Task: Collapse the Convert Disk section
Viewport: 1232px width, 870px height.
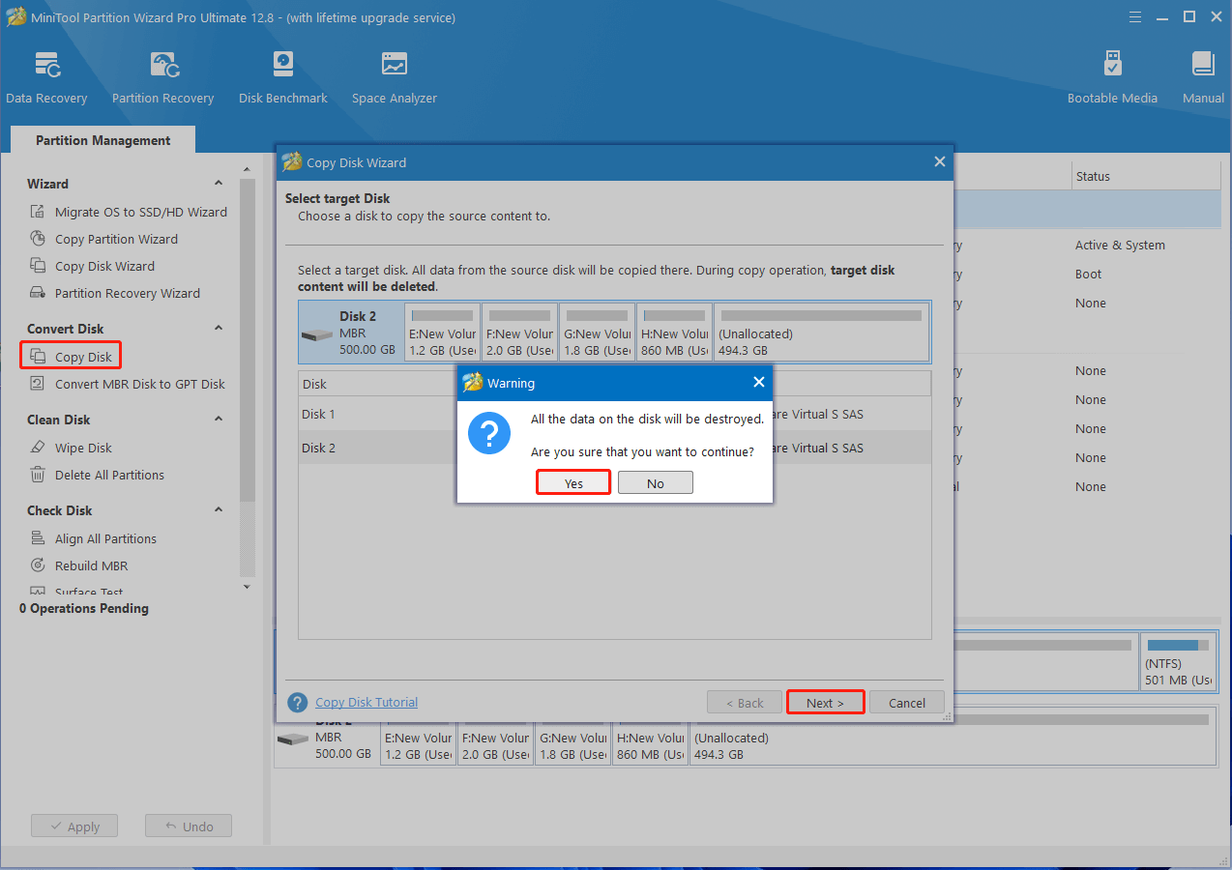Action: (x=219, y=329)
